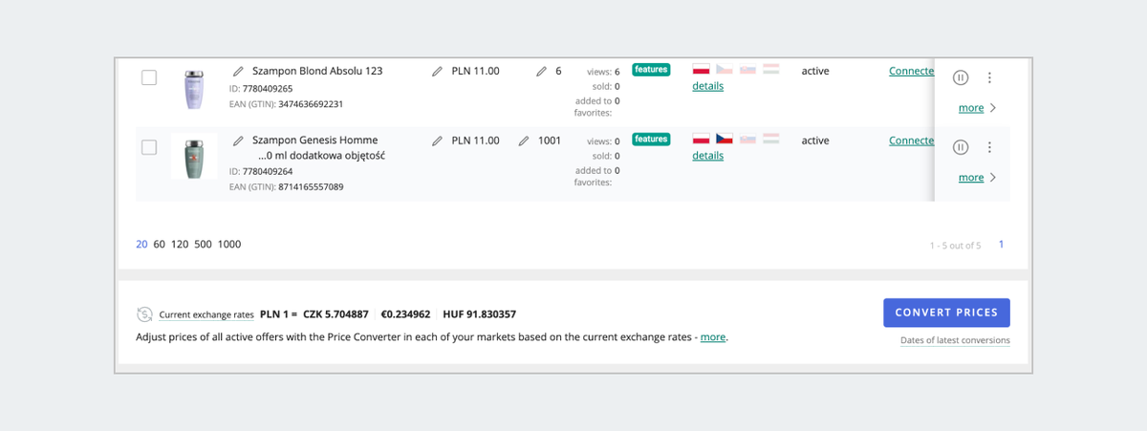The image size is (1147, 431).
Task: Expand more options for Szampon Genesis Homme
Action: (977, 178)
